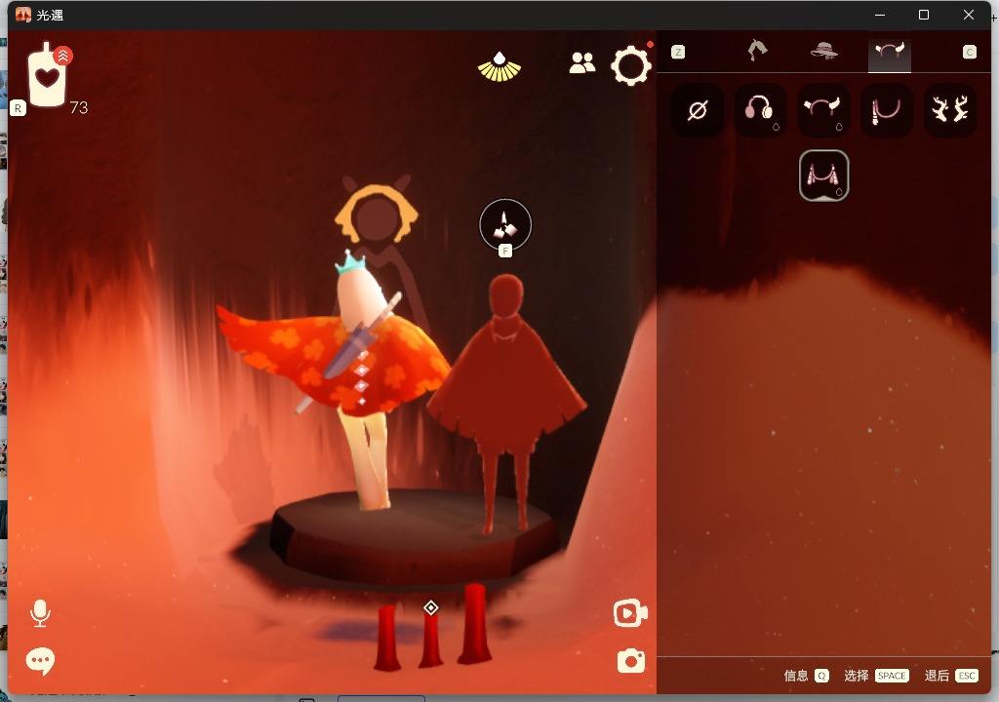Click the R key hint badge
Image resolution: width=999 pixels, height=702 pixels.
[18, 107]
